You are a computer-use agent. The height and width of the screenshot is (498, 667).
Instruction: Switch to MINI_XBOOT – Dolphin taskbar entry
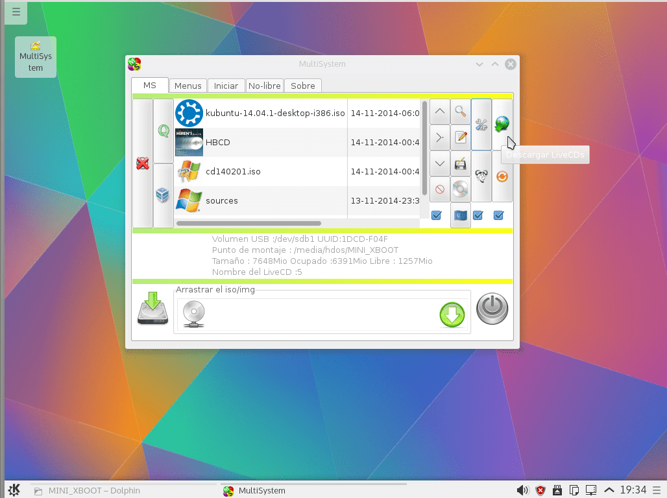coord(123,490)
